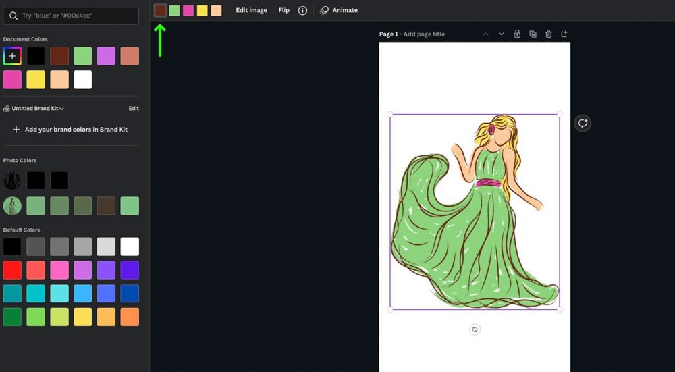Click the add page icon
The width and height of the screenshot is (675, 372).
[x=564, y=34]
